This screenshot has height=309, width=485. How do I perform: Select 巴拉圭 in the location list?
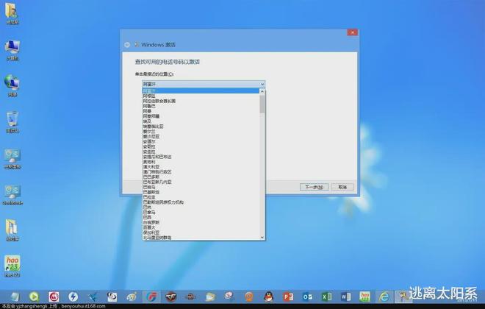coord(201,197)
